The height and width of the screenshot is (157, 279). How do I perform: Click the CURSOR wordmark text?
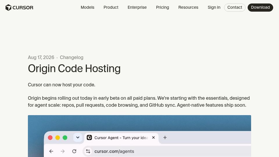coord(23,8)
